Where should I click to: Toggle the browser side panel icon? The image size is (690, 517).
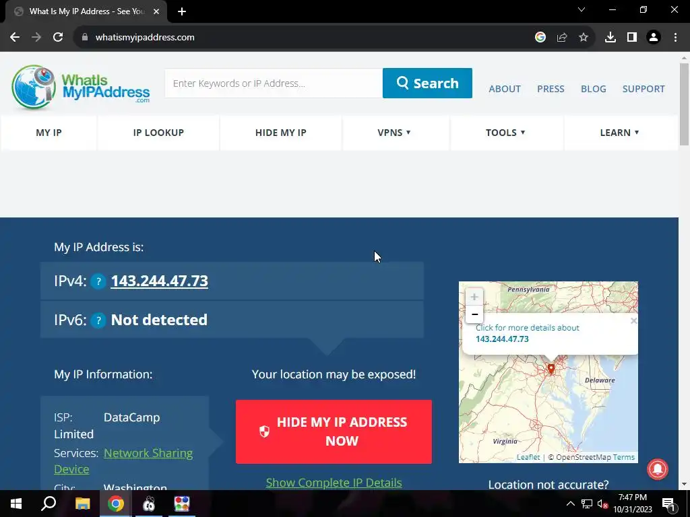tap(632, 38)
